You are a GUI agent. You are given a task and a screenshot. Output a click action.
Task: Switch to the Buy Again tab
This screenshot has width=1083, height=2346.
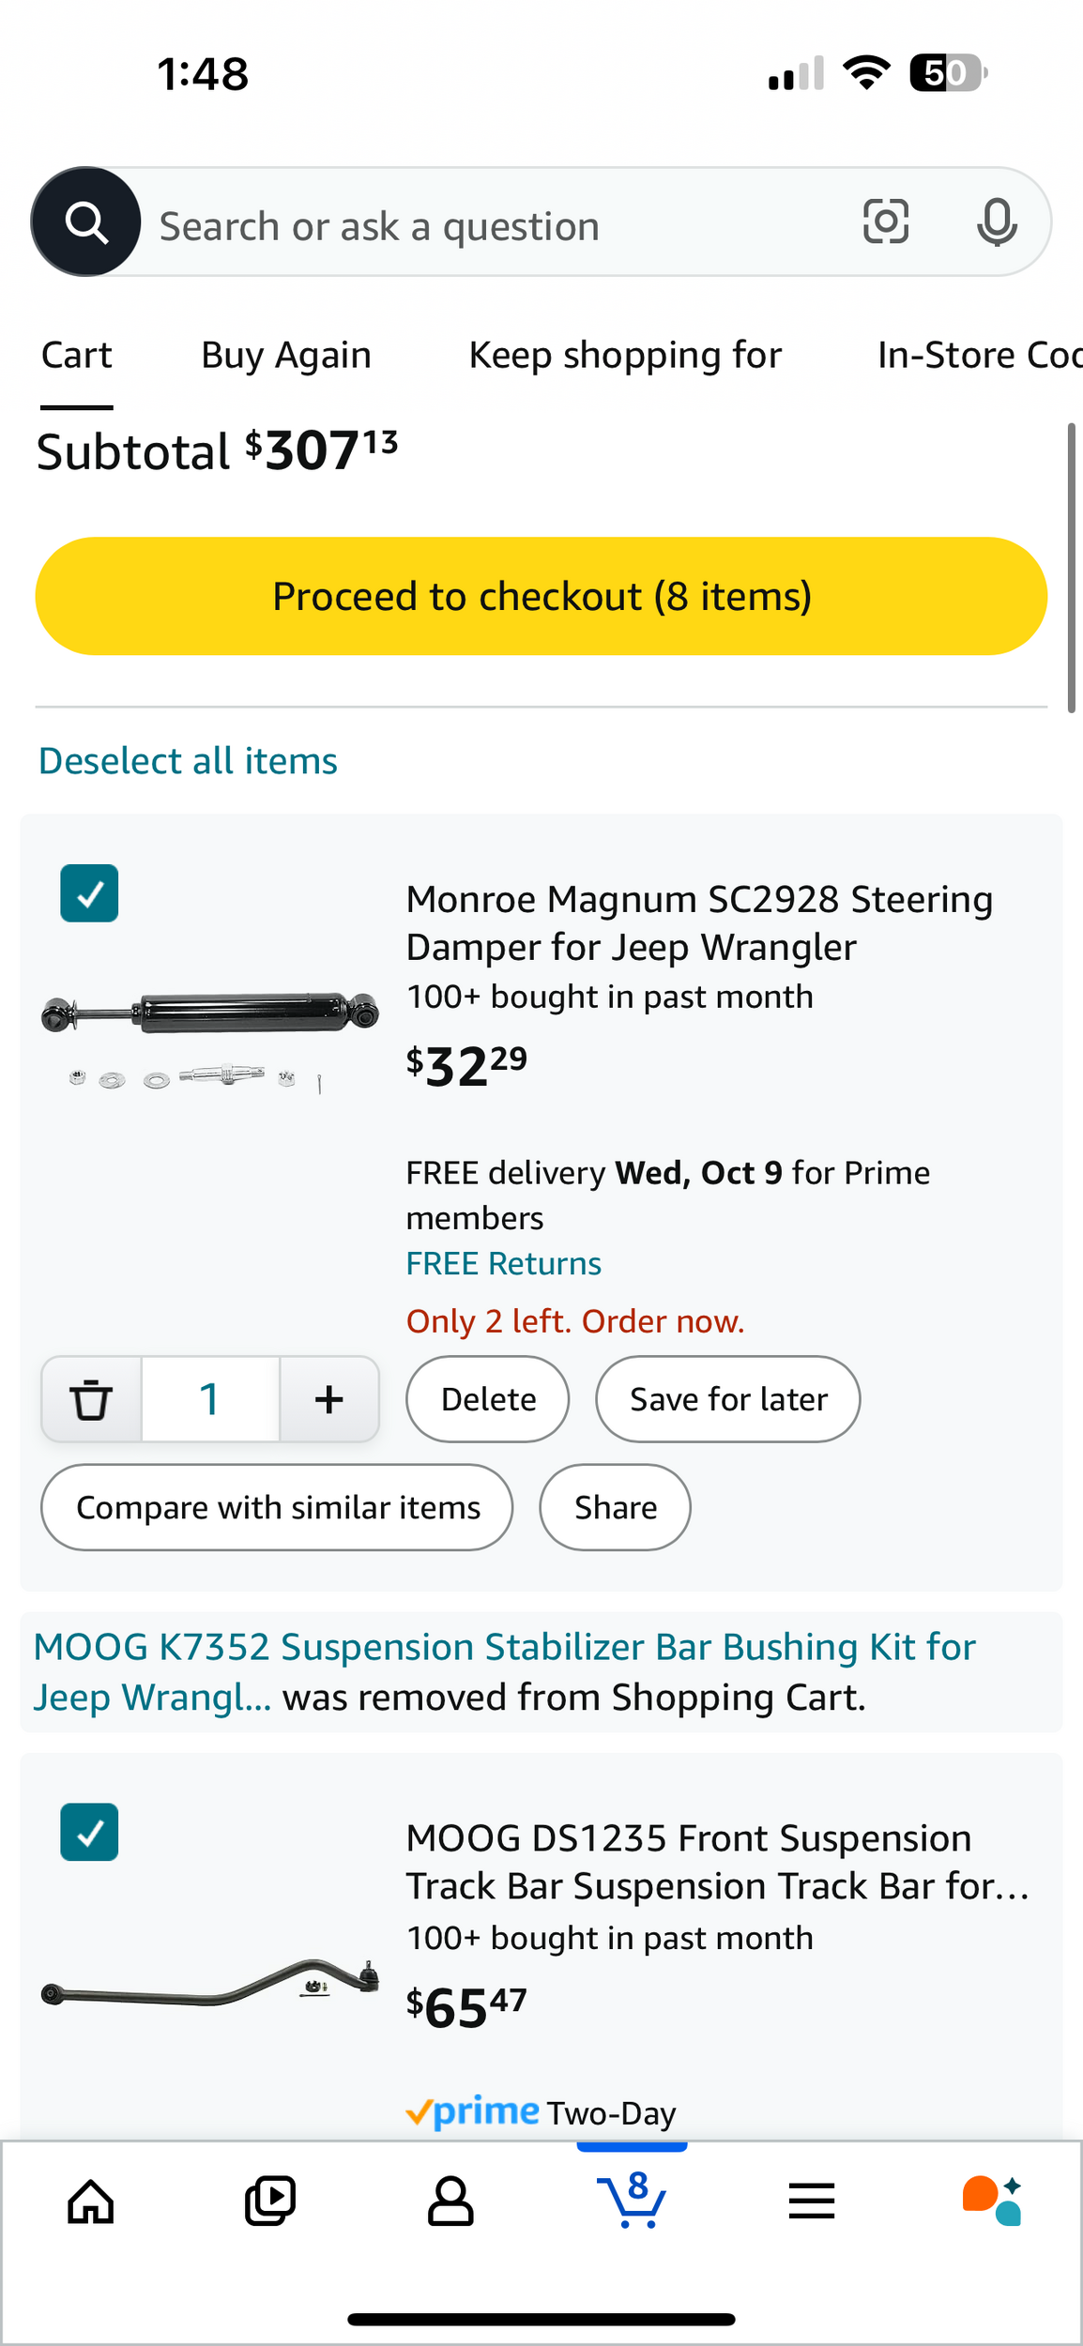tap(286, 356)
